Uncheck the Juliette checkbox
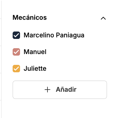The height and width of the screenshot is (118, 127). click(x=16, y=69)
